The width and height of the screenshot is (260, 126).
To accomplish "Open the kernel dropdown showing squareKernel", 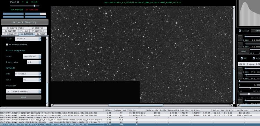I will pos(32,56).
